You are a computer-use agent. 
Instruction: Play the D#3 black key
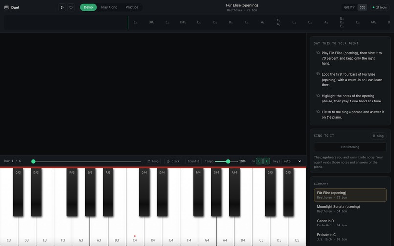point(36,192)
